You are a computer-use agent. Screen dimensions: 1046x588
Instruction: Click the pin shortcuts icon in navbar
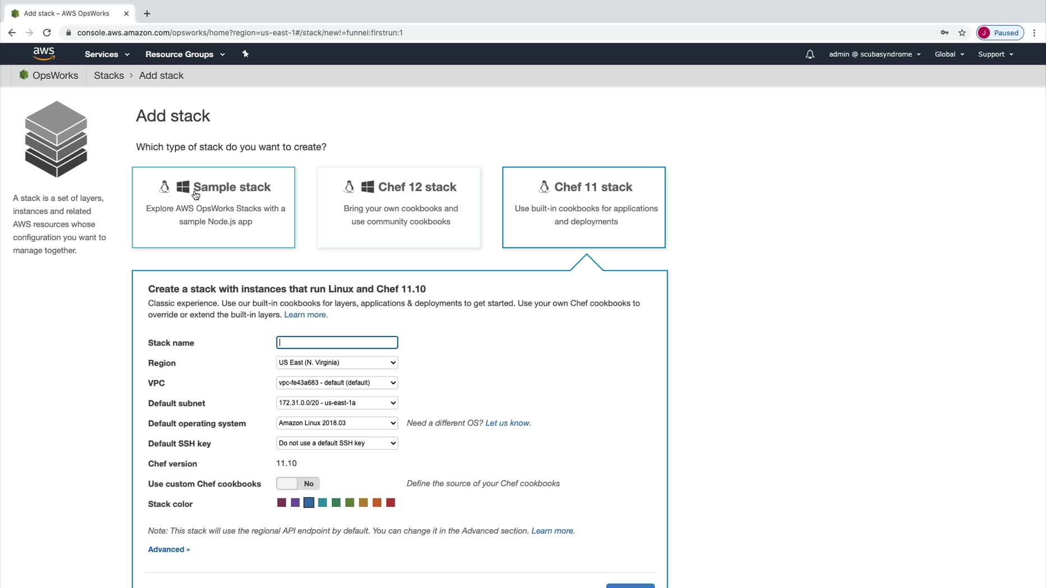[246, 54]
